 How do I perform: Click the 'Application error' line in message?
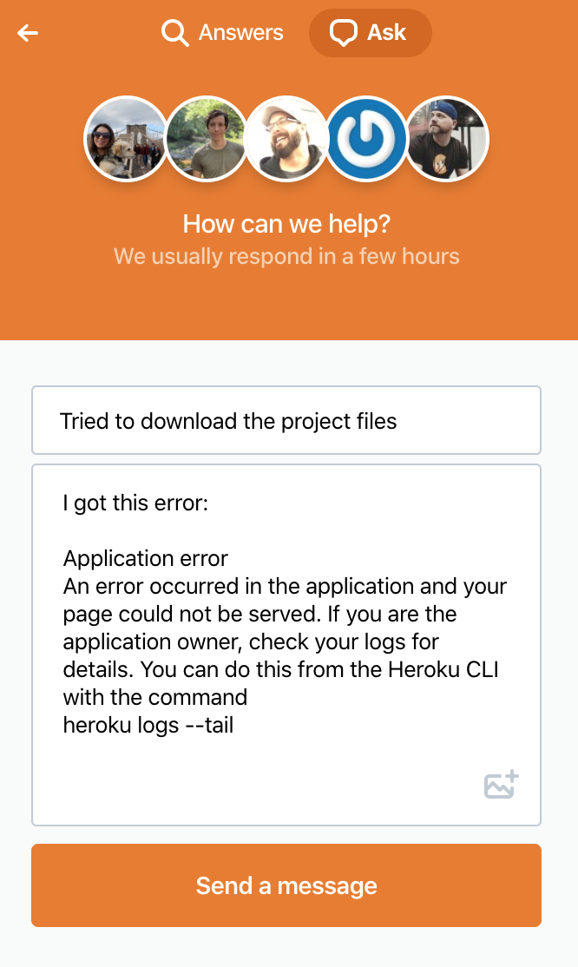tap(146, 559)
